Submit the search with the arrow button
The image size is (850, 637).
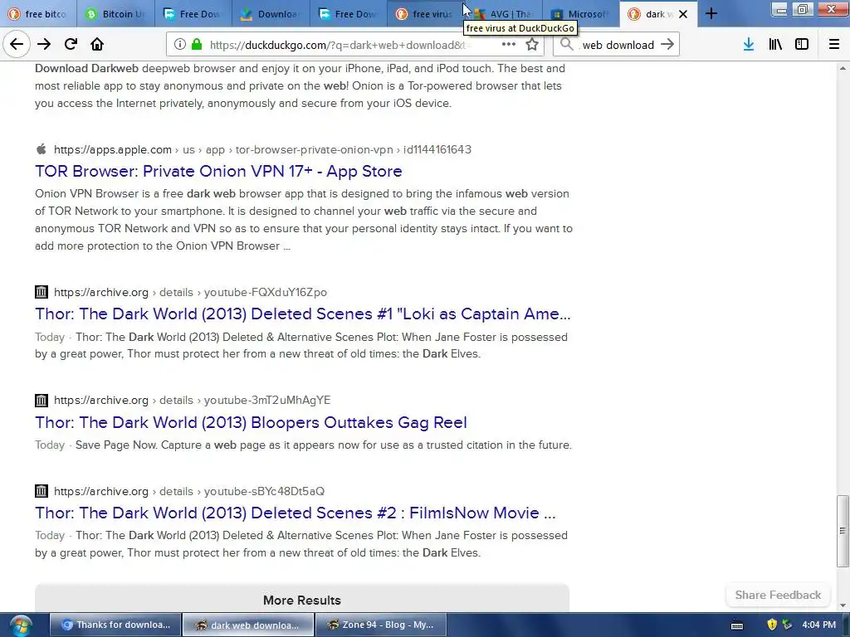coord(668,45)
